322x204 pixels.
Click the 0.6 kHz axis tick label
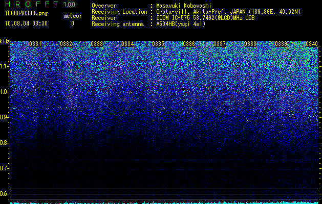tap(4, 194)
